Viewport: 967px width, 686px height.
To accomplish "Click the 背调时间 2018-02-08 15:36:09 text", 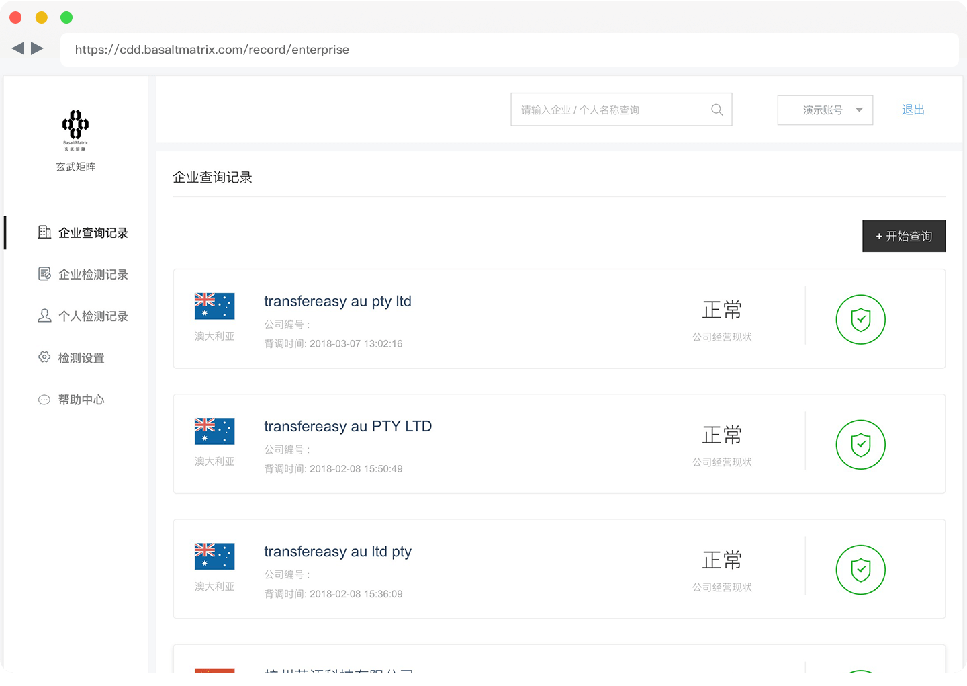I will click(x=333, y=594).
